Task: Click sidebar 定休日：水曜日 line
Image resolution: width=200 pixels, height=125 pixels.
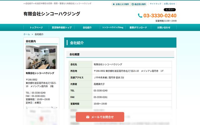Action: point(33,103)
